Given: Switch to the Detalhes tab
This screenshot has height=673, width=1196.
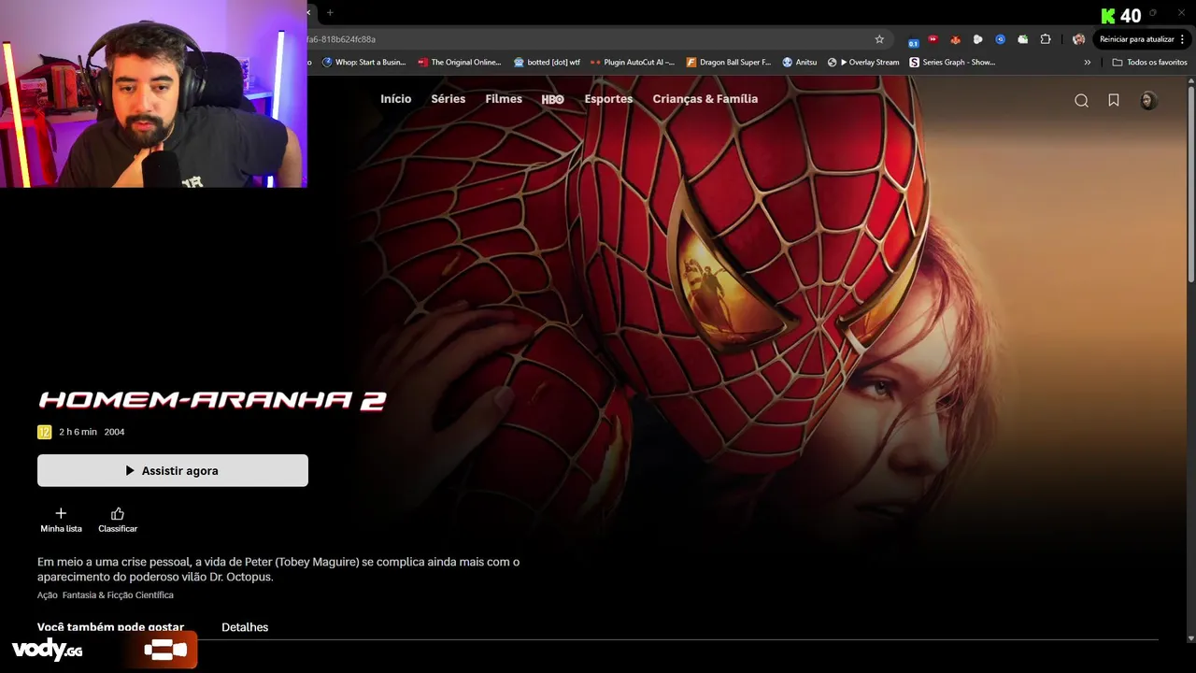Looking at the screenshot, I should pos(245,627).
